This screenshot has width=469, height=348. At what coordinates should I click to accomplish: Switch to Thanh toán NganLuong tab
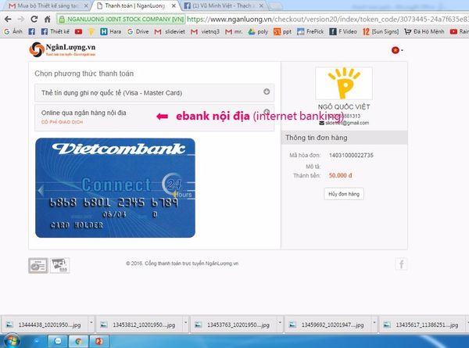click(x=134, y=5)
